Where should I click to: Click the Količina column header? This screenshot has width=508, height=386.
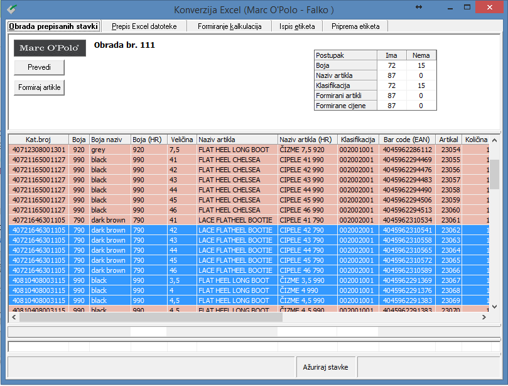pos(476,140)
